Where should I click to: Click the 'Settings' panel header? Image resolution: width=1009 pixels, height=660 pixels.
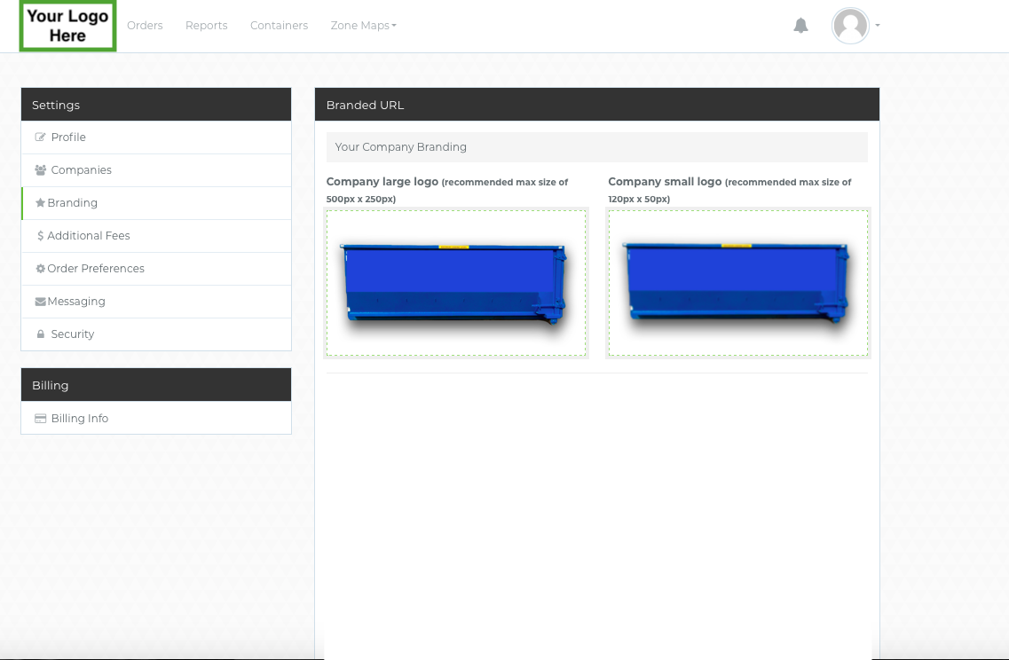(x=156, y=104)
